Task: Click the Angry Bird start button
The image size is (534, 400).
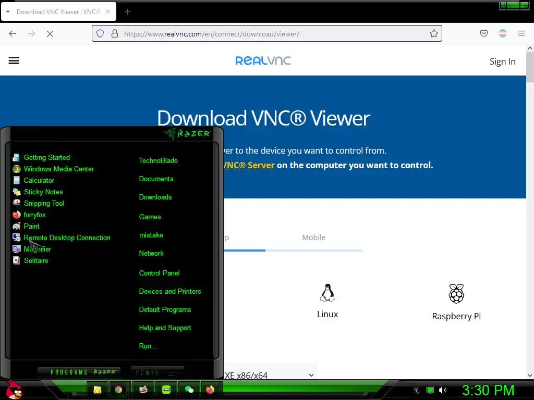Action: click(14, 390)
